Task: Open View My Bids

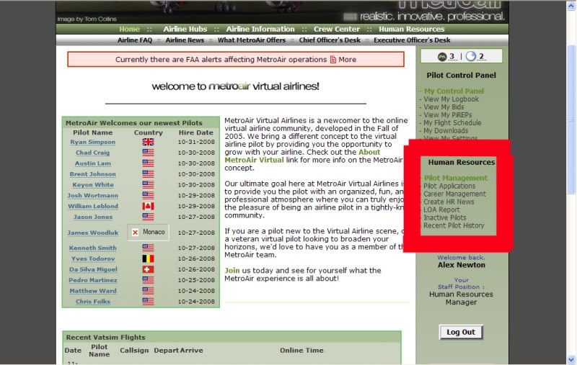Action: click(x=444, y=107)
